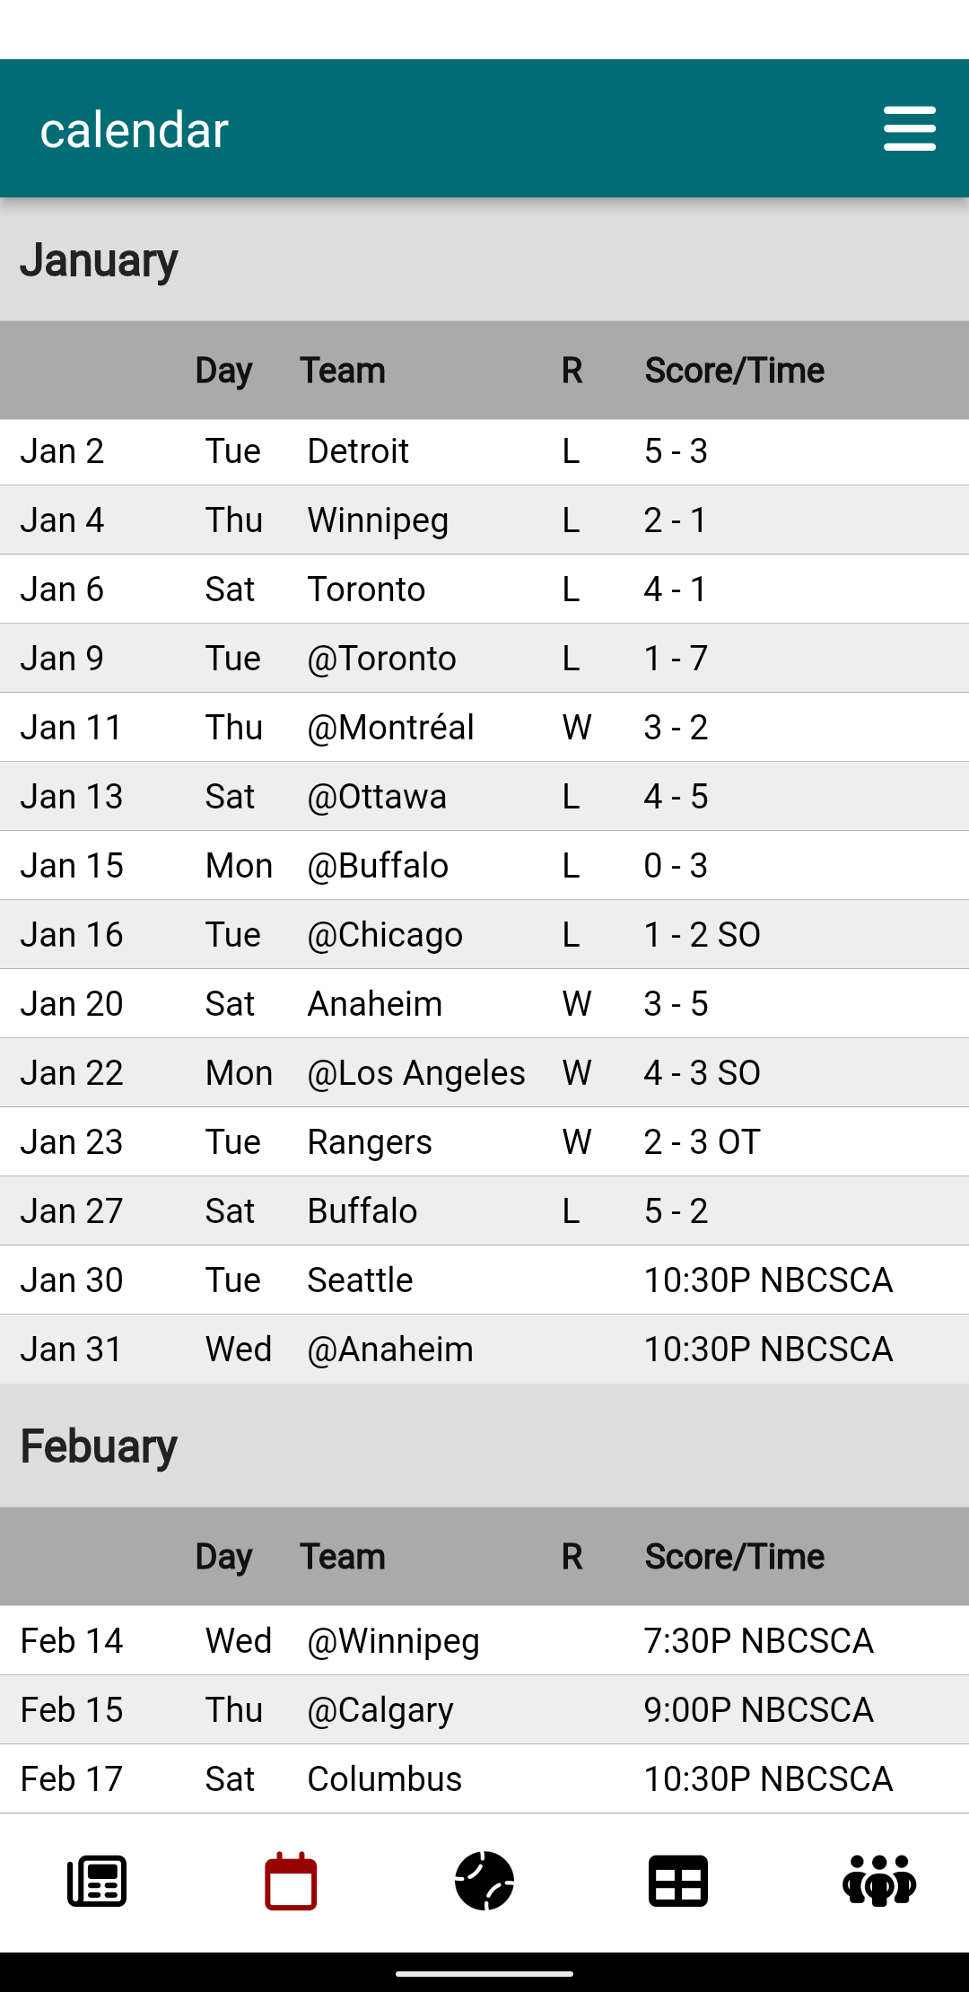Image resolution: width=969 pixels, height=1992 pixels.
Task: Select the January section heading
Action: (99, 260)
